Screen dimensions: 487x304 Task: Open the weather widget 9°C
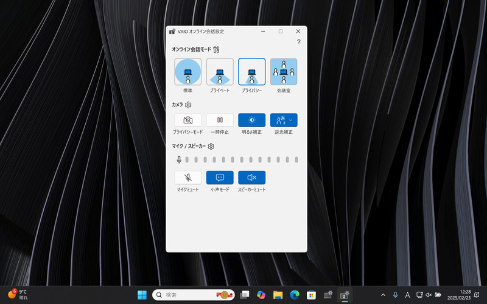pyautogui.click(x=18, y=295)
